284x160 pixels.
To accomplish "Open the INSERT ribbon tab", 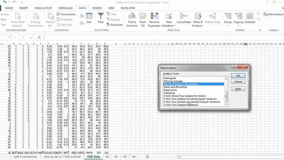I will 24,8.
